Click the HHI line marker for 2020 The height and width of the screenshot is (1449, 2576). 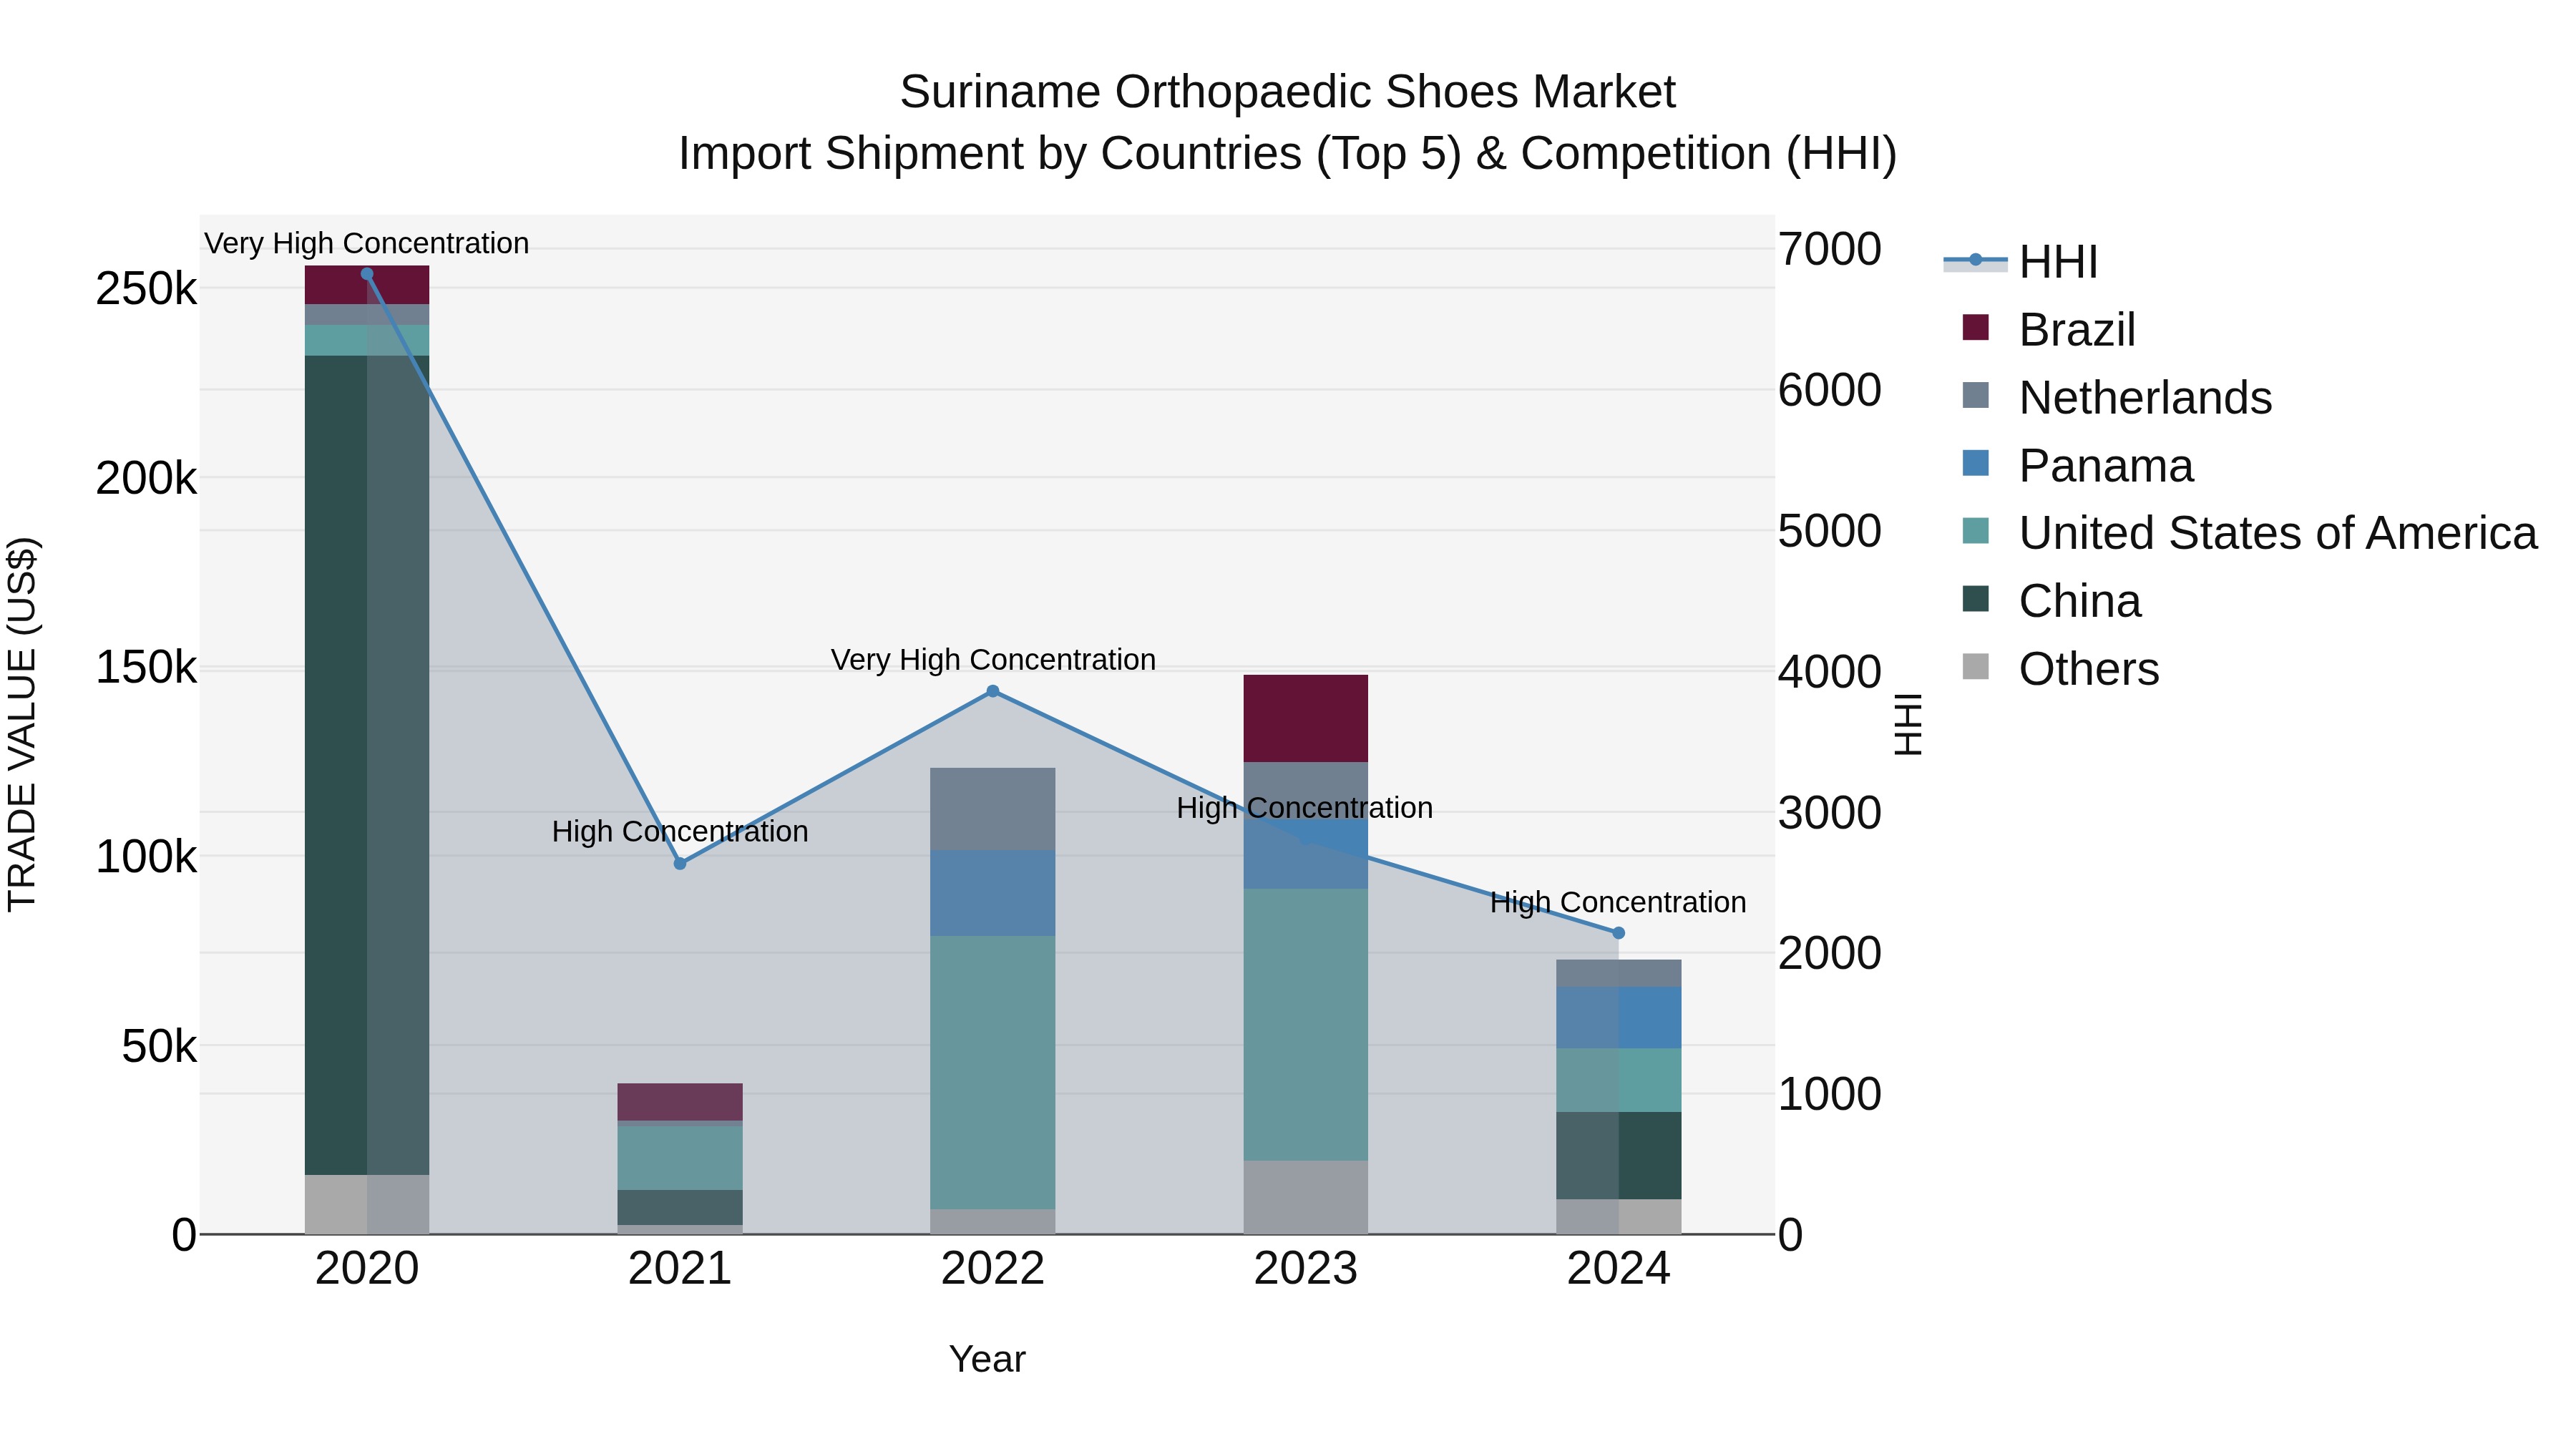367,274
